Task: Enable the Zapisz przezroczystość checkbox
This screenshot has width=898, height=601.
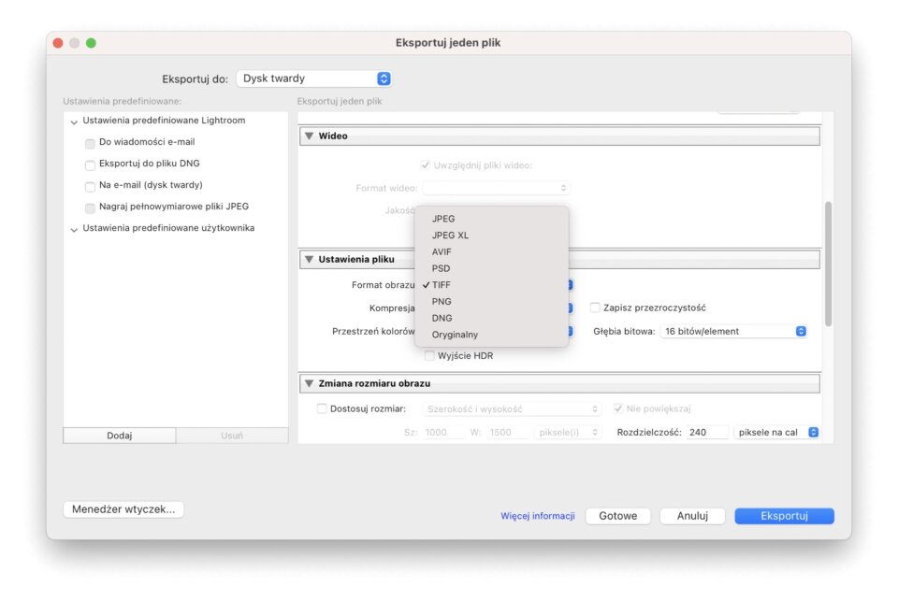Action: point(595,308)
